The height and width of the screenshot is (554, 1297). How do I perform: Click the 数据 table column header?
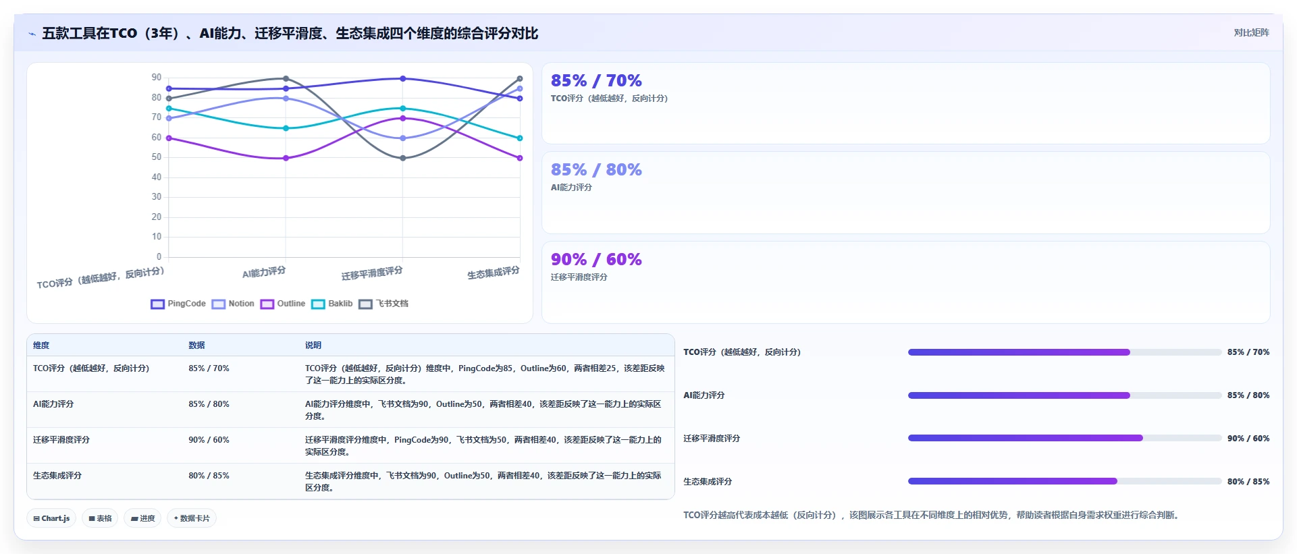pos(196,345)
